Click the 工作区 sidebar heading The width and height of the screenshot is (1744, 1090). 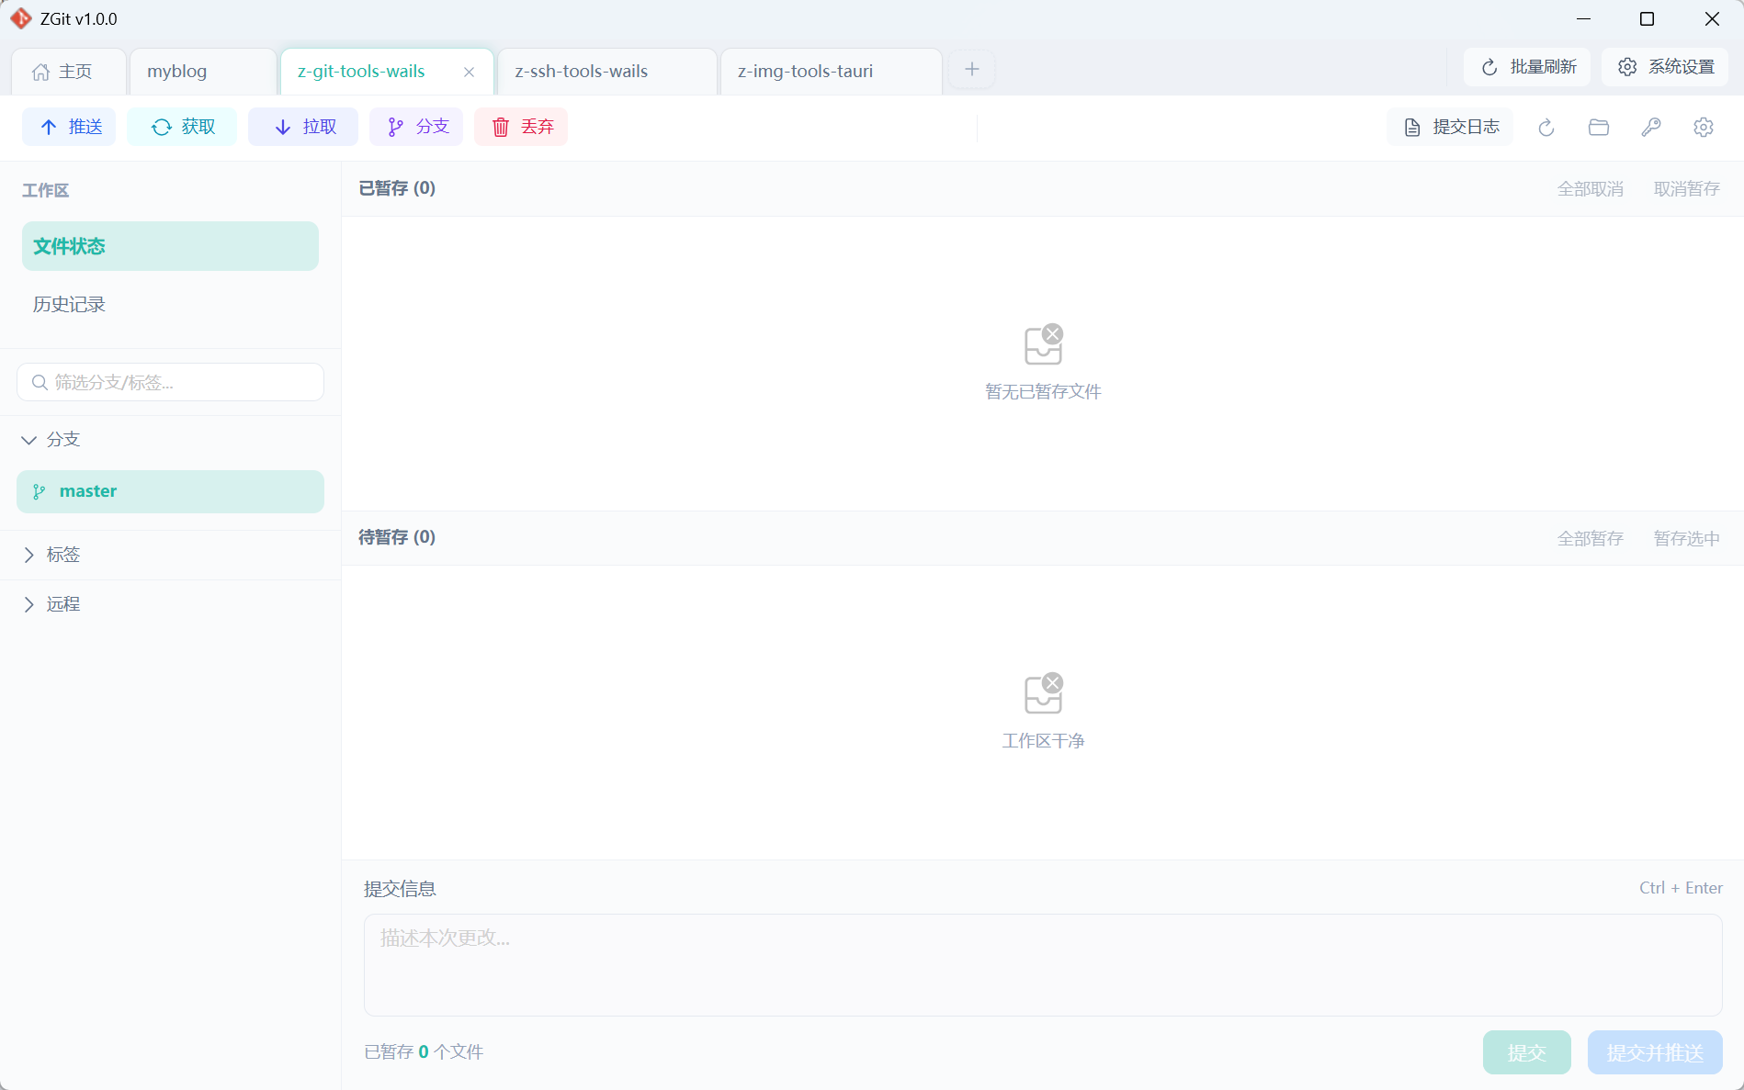(x=46, y=191)
